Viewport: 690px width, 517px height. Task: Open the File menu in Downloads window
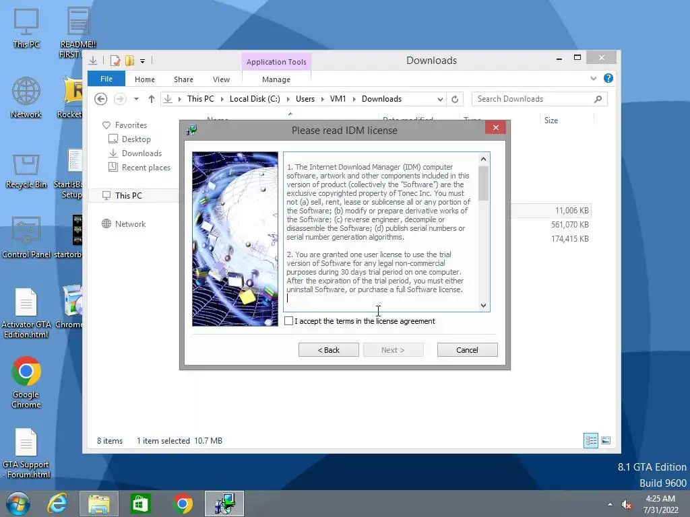pos(106,79)
